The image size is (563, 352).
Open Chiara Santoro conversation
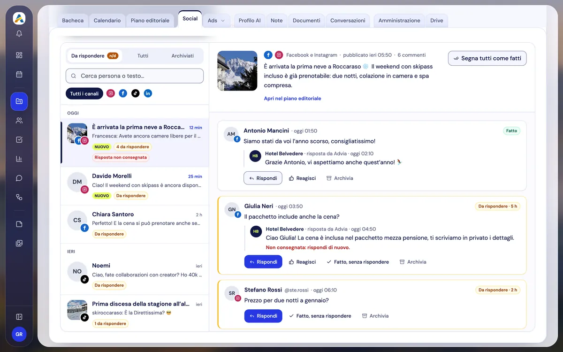[x=135, y=224]
